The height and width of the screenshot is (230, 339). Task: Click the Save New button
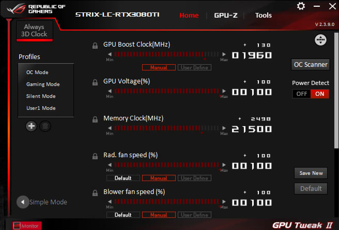point(311,173)
